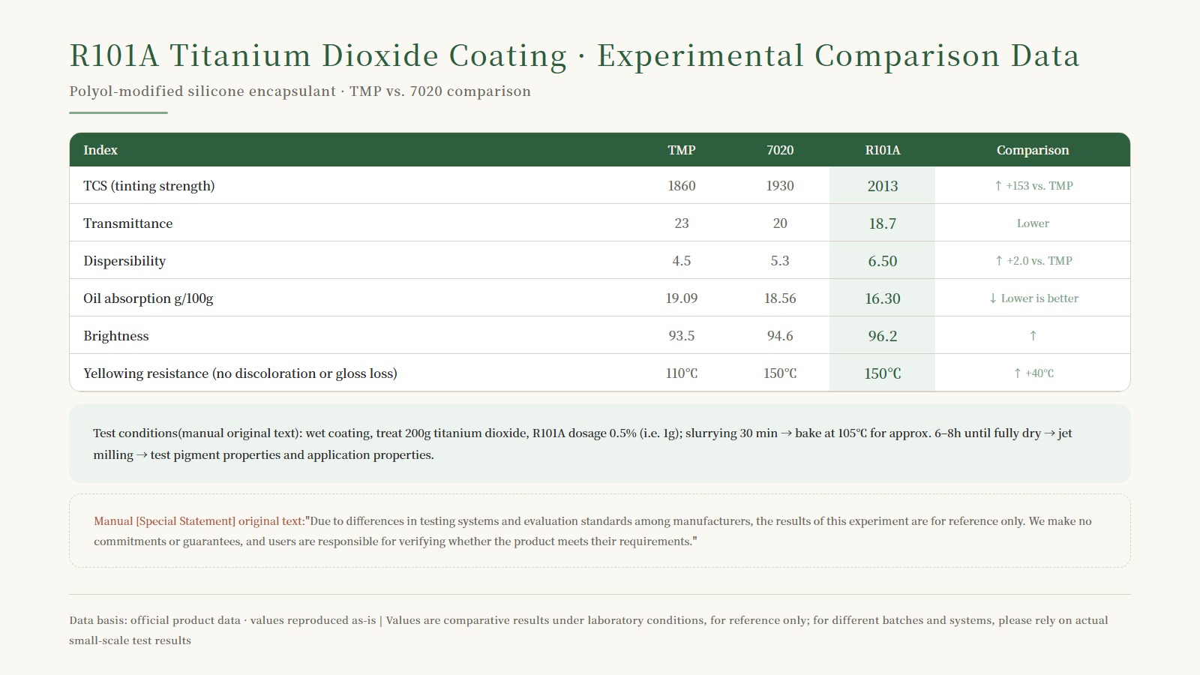The height and width of the screenshot is (675, 1200).
Task: Select the Manual [Special Statement] red label
Action: point(199,521)
